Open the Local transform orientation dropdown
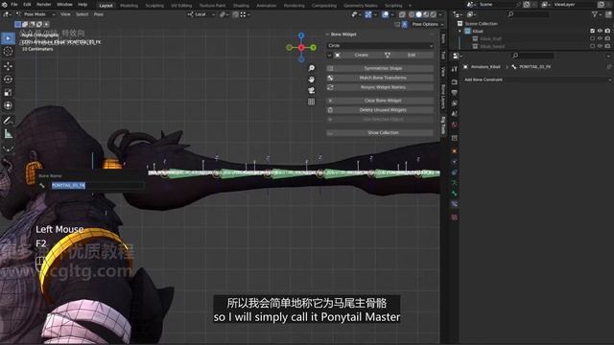 click(201, 14)
